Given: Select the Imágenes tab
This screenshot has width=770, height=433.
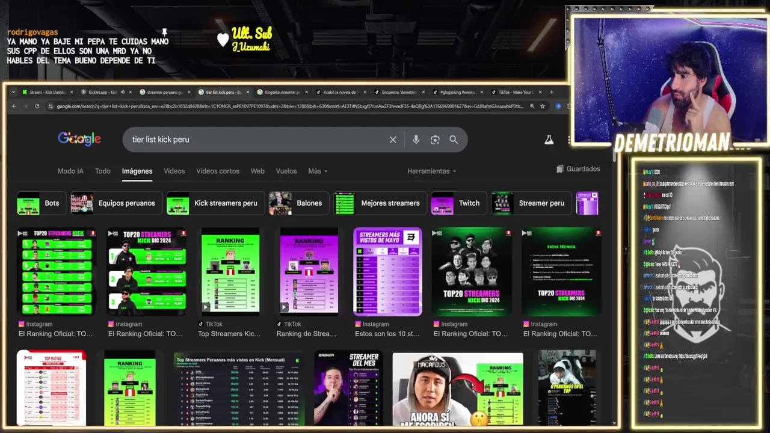Looking at the screenshot, I should click(x=137, y=171).
